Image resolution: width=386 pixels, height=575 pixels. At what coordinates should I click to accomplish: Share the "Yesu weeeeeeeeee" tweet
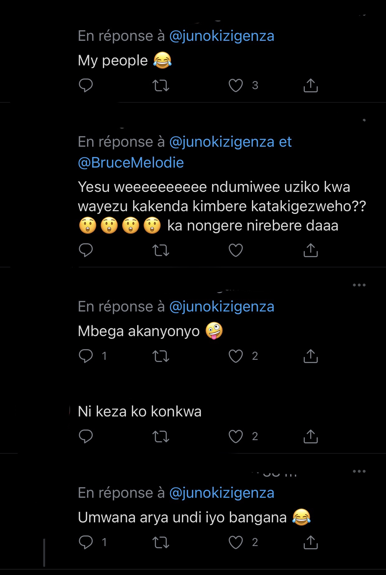tap(310, 250)
